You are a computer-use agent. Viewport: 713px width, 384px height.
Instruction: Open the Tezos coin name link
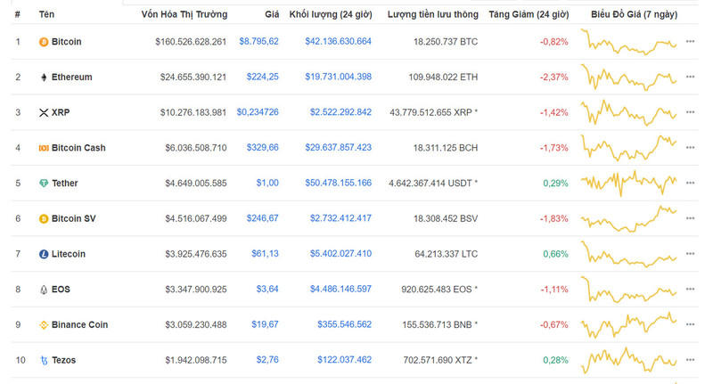point(63,360)
